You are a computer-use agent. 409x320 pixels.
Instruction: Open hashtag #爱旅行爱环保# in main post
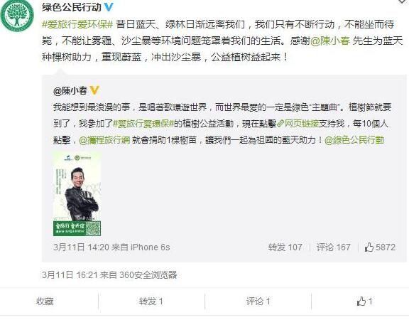(x=77, y=24)
